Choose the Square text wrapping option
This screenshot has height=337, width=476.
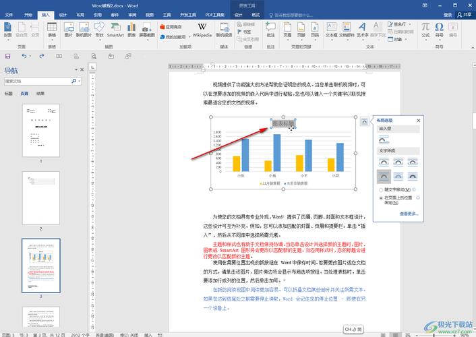(384, 162)
